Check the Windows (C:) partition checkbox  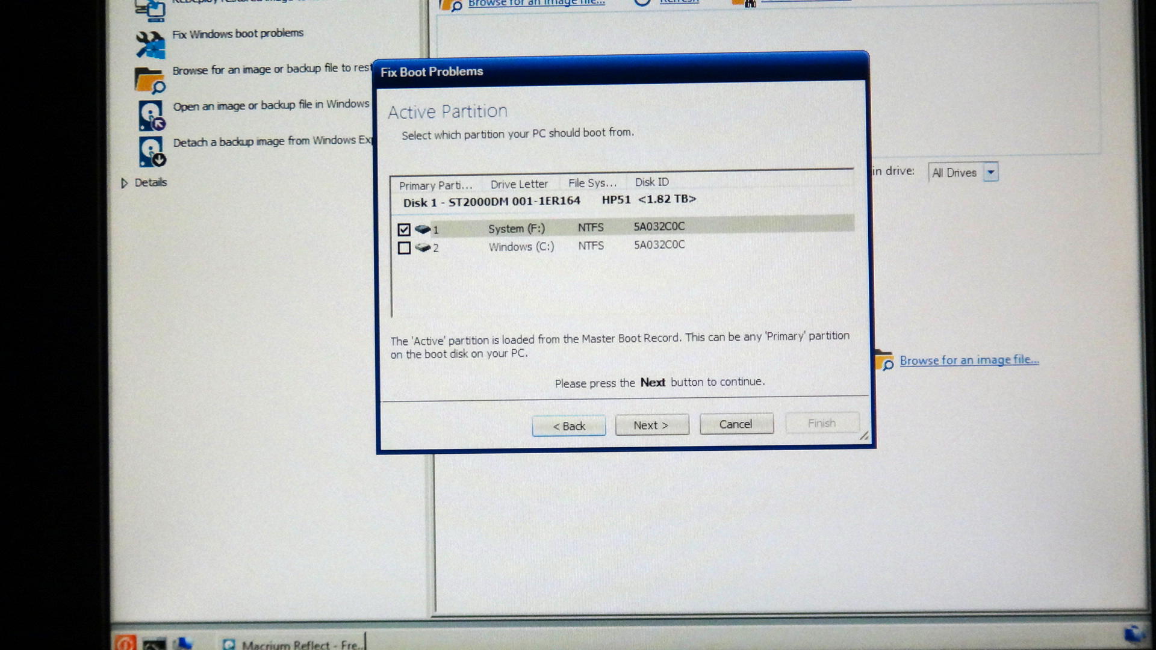(404, 247)
